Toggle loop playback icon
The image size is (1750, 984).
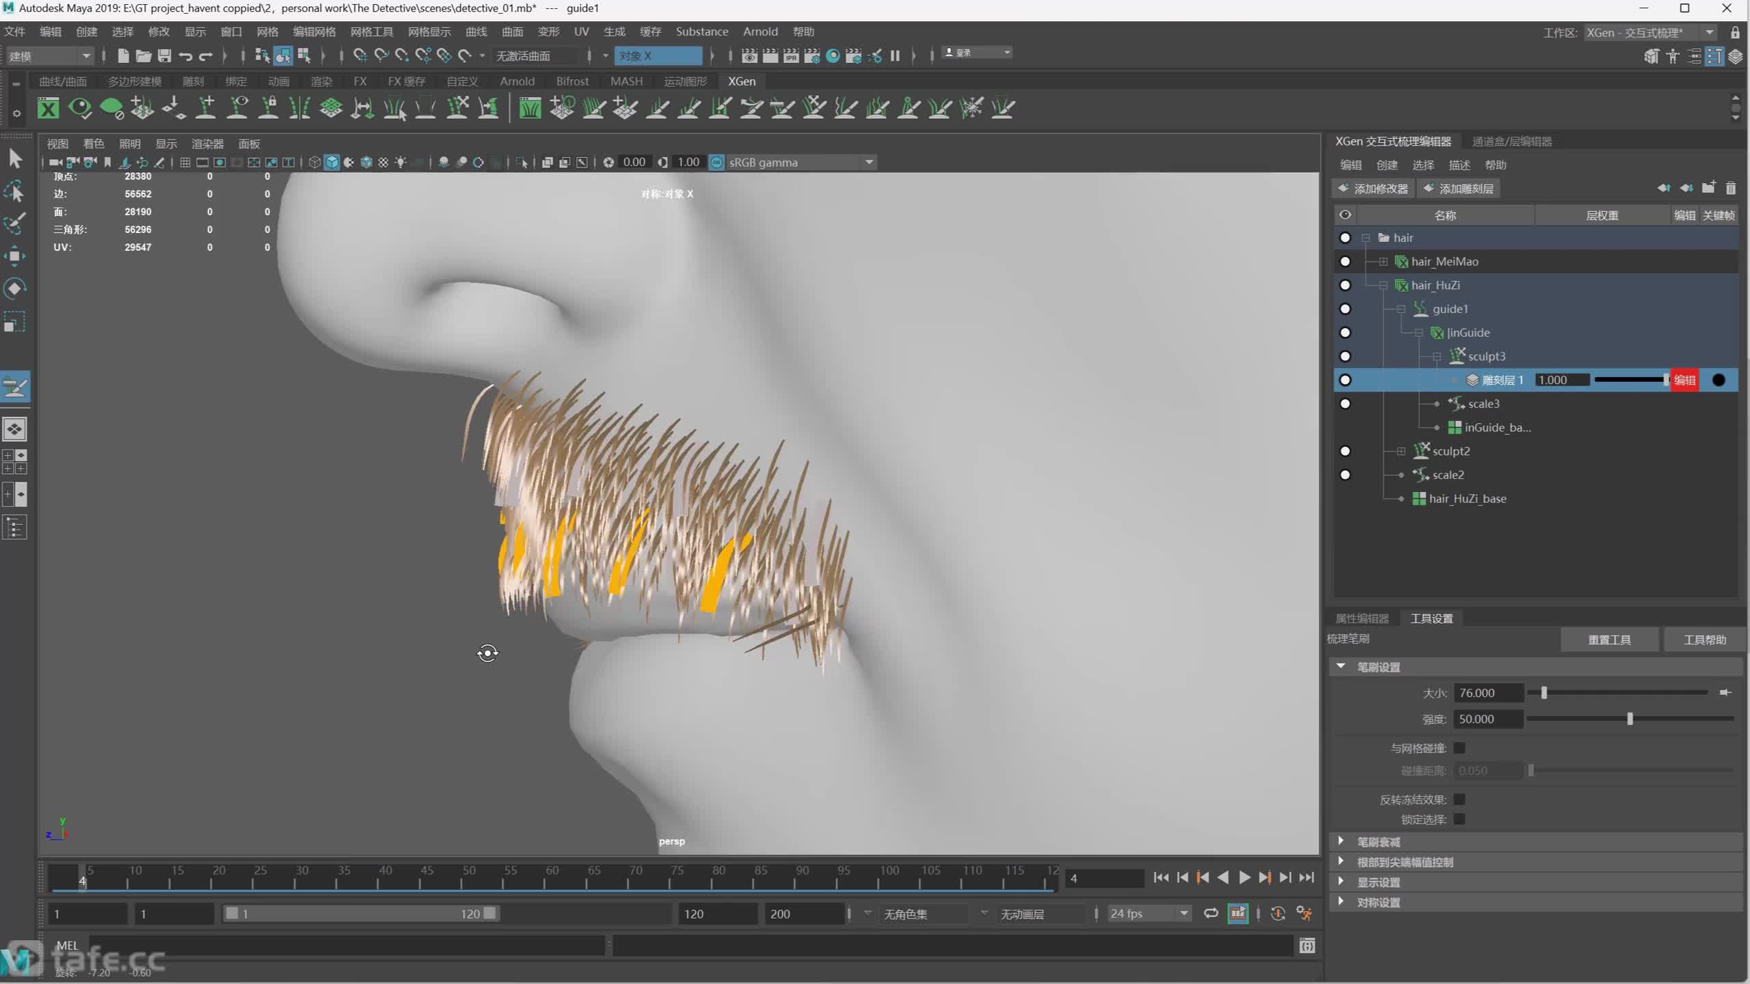click(x=1211, y=913)
